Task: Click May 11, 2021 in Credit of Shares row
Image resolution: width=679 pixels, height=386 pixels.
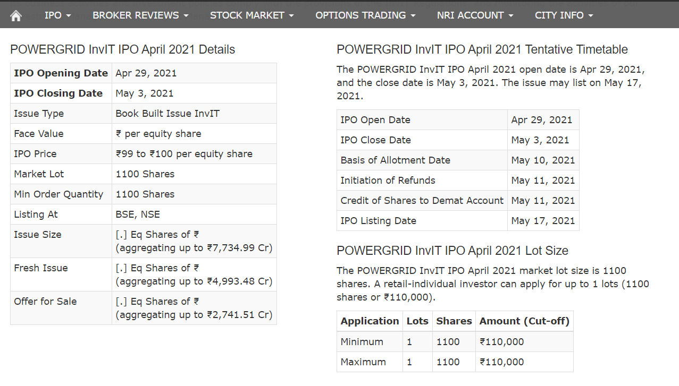Action: (543, 201)
